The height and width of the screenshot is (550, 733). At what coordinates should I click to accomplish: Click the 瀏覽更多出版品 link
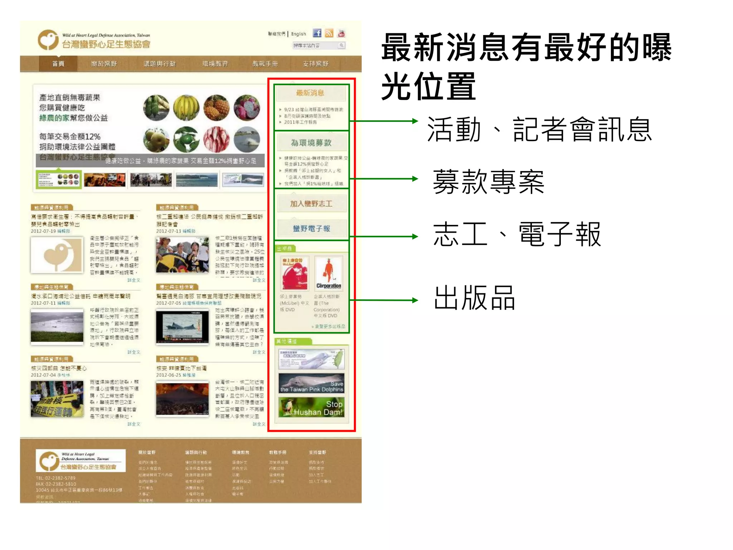pyautogui.click(x=329, y=327)
